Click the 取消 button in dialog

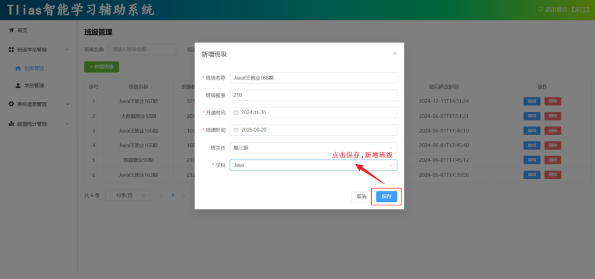pyautogui.click(x=361, y=197)
